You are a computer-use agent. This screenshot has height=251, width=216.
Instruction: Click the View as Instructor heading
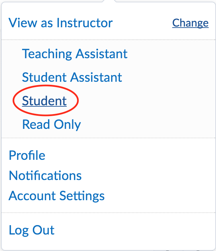pyautogui.click(x=60, y=23)
